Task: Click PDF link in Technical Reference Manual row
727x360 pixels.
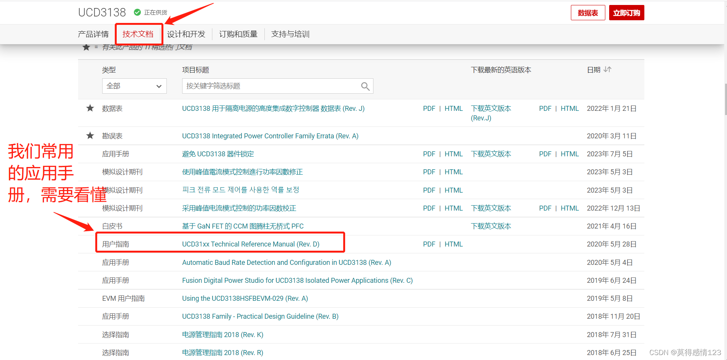Action: 429,244
